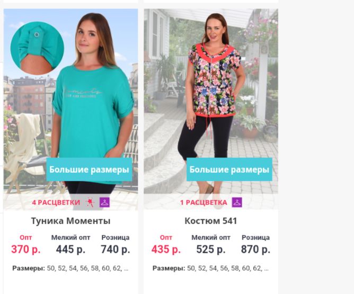Open the Костюм 541 title link
The height and width of the screenshot is (294, 354).
(x=211, y=221)
